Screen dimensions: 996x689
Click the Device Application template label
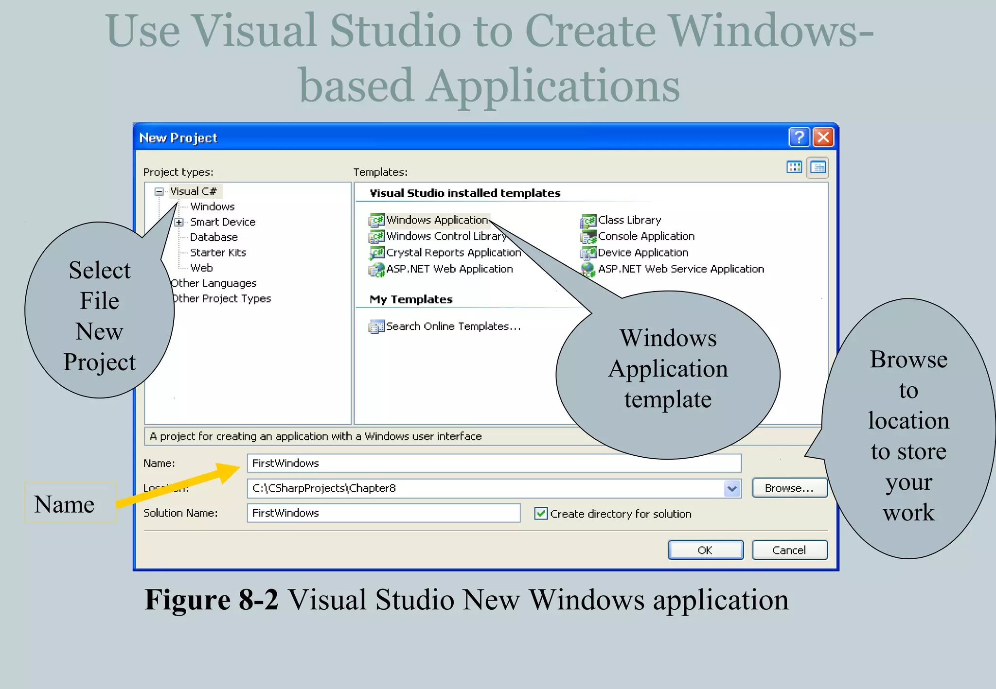[643, 253]
